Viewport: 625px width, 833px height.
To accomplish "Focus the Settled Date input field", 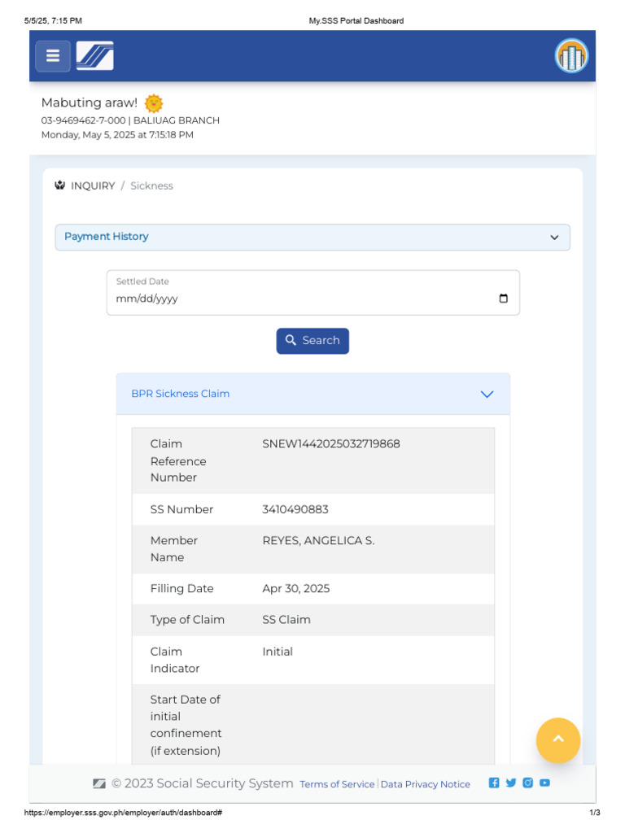I will pos(301,299).
